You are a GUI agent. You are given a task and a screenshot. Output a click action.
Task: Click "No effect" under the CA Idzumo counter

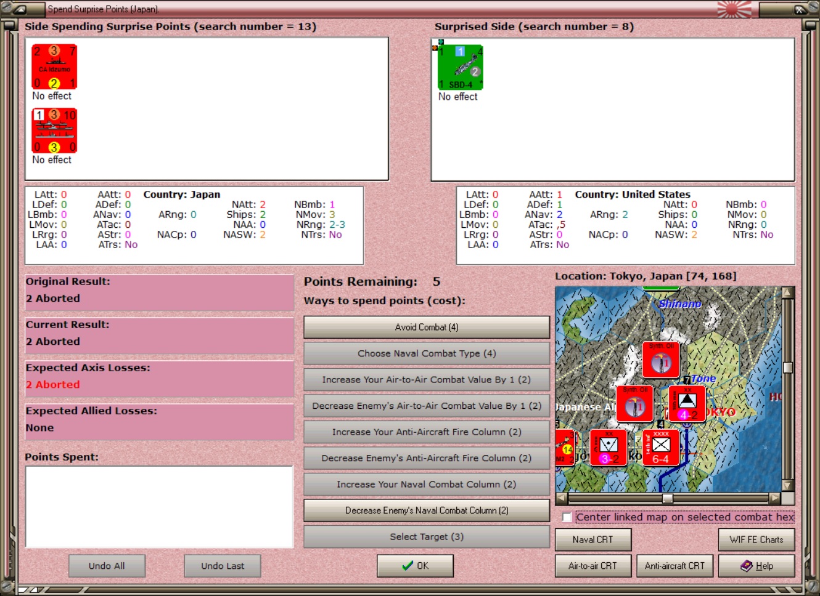[52, 96]
